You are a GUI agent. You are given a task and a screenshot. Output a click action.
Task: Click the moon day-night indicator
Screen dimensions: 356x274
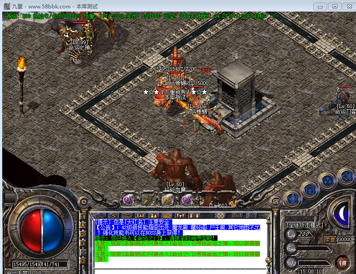(x=342, y=214)
